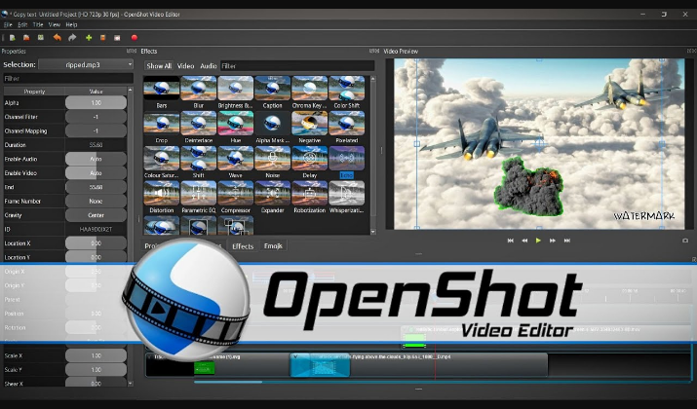Jump to start of the preview
Image resolution: width=697 pixels, height=409 pixels.
[x=510, y=241]
